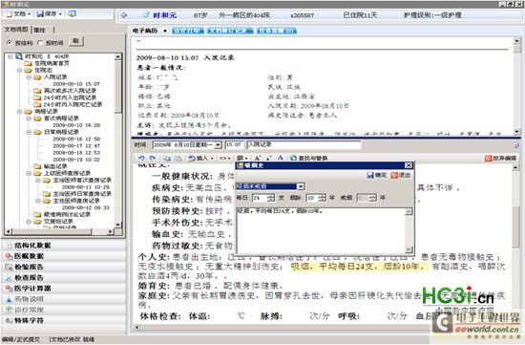
Task: Click the 每日 cigarettes count stepper arrows
Action: click(270, 198)
